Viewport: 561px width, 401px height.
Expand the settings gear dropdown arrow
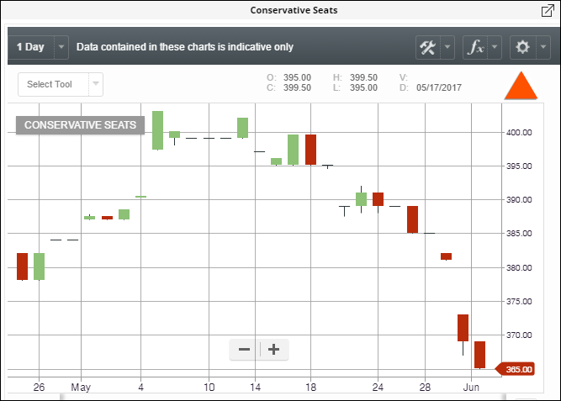[542, 47]
